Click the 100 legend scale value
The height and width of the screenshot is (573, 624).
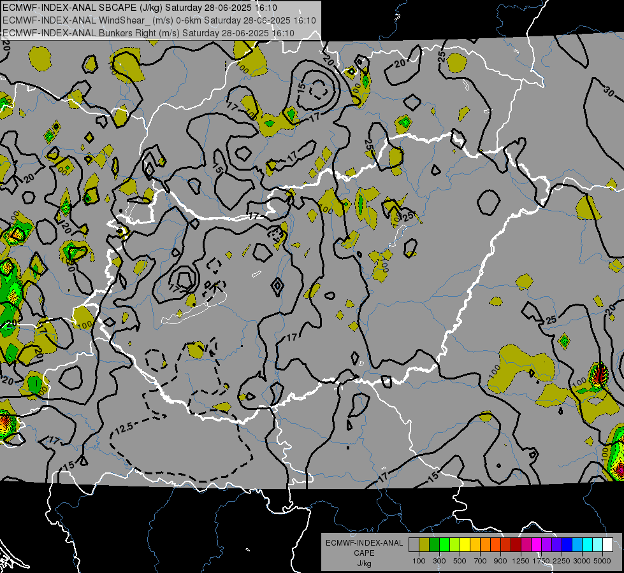419,561
